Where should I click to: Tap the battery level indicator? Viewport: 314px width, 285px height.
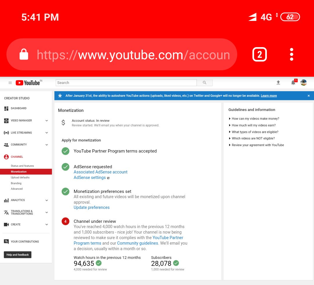(x=290, y=17)
